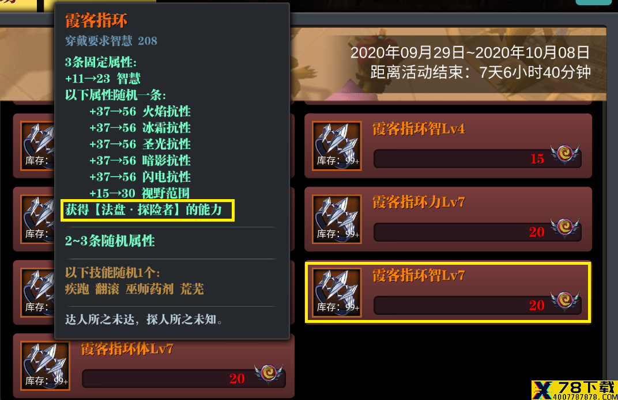The height and width of the screenshot is (400, 618).
Task: Click the 霞客指环智Lv4 item title
Action: click(x=419, y=129)
